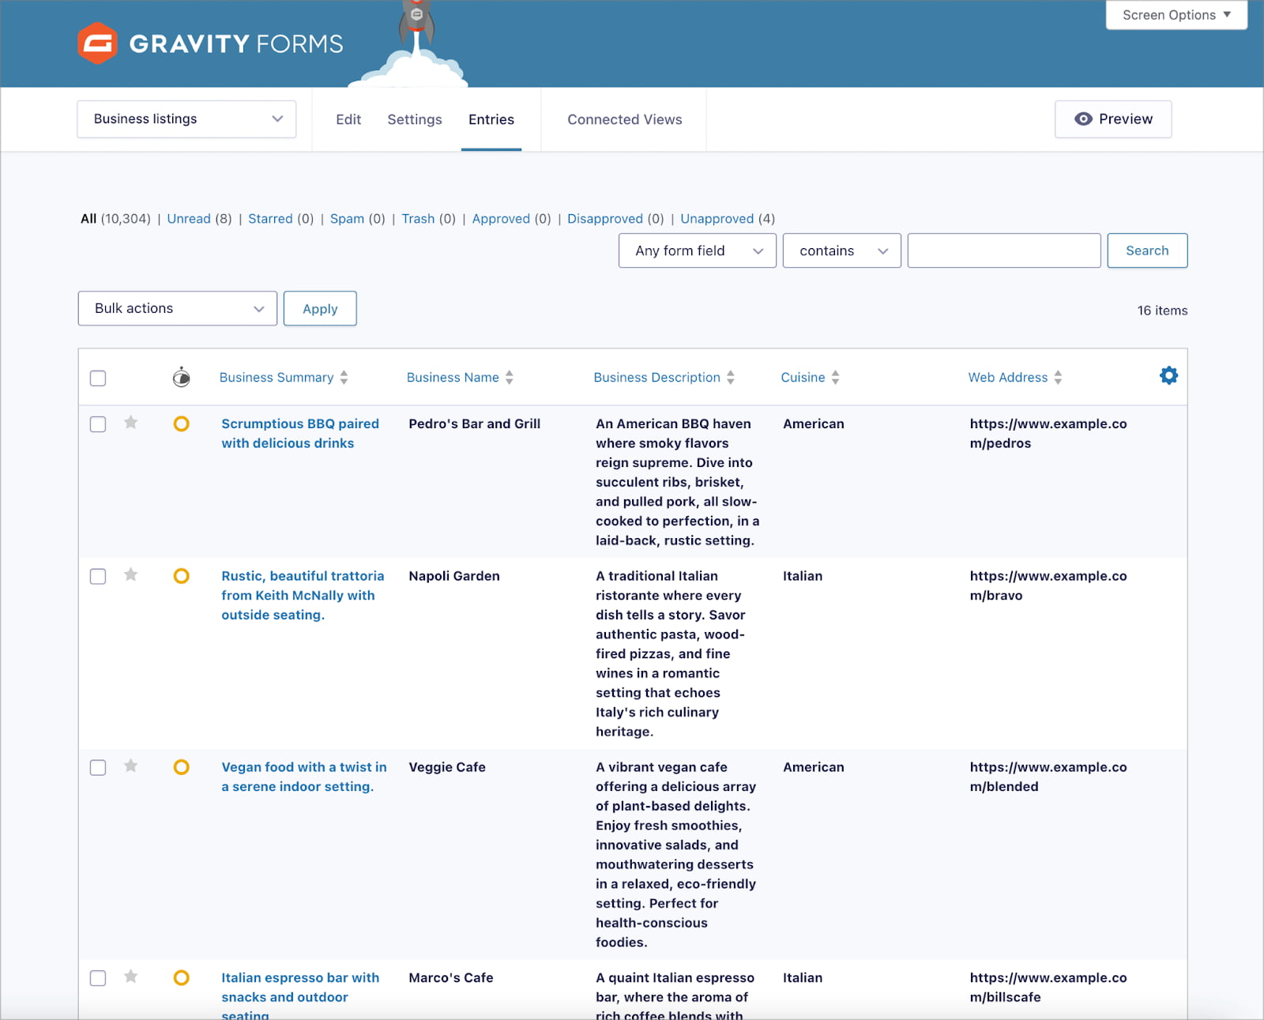
Task: Click the Web Address column header
Action: coord(1008,378)
